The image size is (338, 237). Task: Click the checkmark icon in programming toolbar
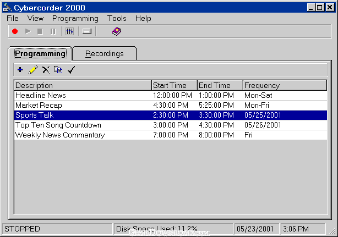click(71, 70)
